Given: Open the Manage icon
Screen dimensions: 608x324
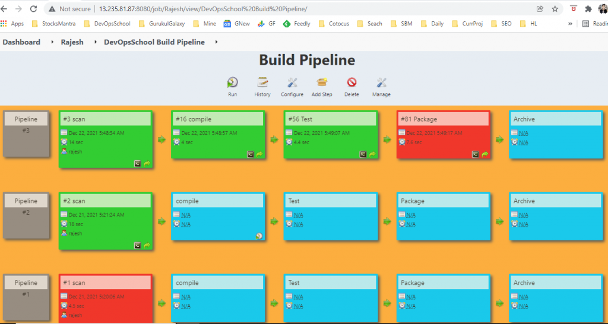Looking at the screenshot, I should [x=381, y=83].
